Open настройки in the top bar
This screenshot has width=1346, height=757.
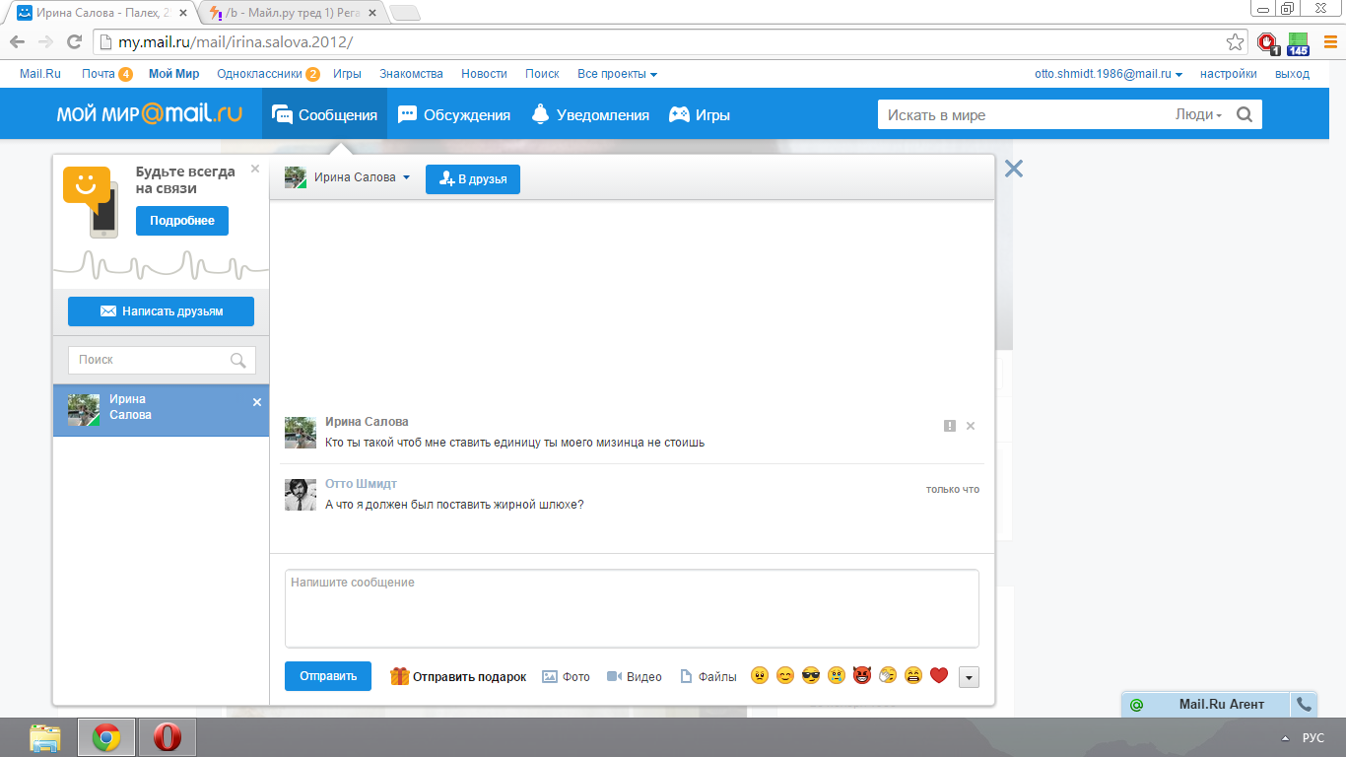[1228, 74]
